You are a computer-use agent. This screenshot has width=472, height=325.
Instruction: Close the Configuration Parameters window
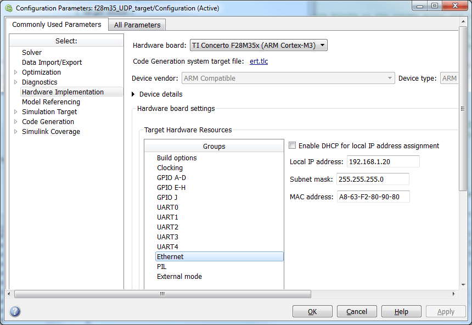click(455, 5)
